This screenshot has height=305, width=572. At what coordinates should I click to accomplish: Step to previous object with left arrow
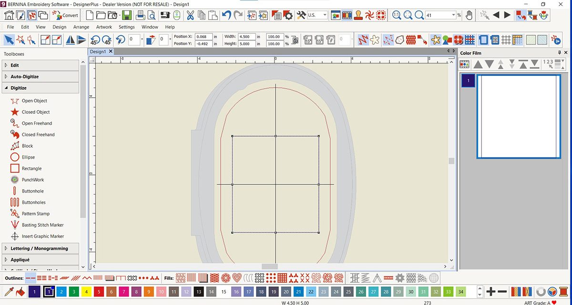coord(496,15)
